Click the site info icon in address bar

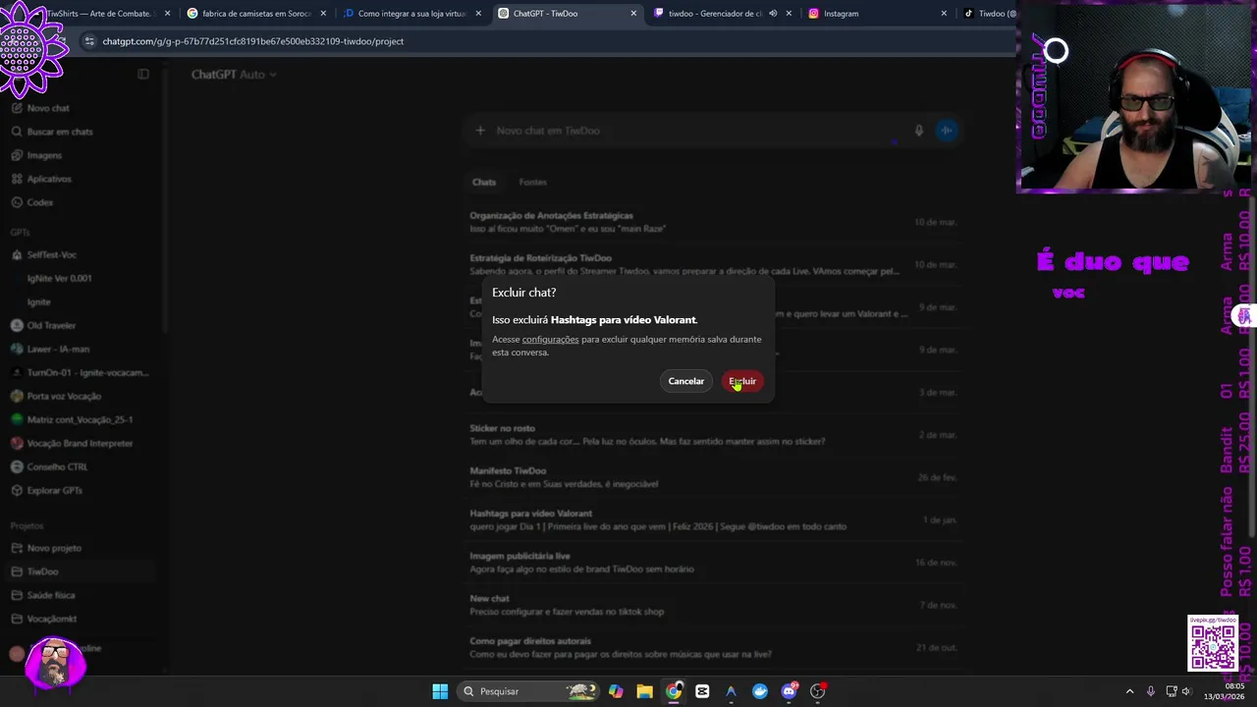pos(89,41)
